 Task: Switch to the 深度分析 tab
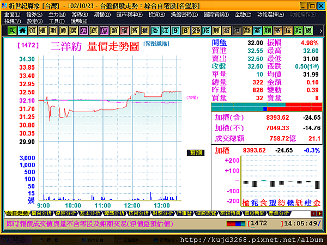(66, 213)
